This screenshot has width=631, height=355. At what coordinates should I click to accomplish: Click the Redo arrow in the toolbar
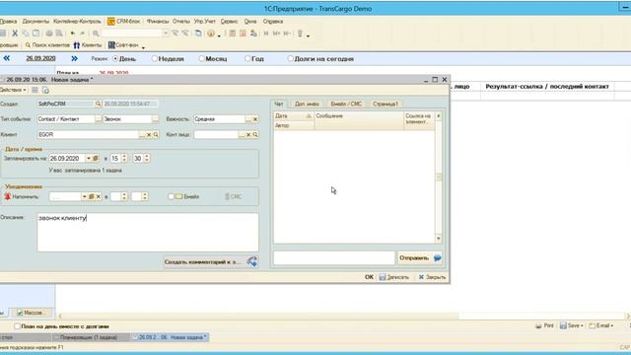tap(82, 34)
